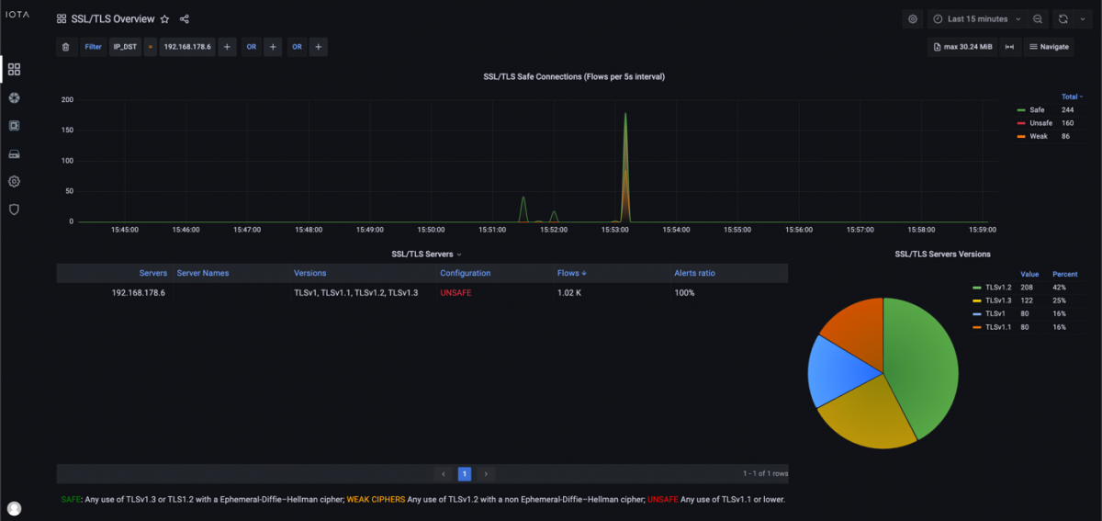Share the dashboard via share icon
This screenshot has width=1102, height=521.
pos(185,19)
